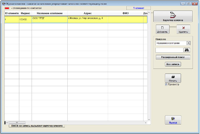
Task: Click the window title bar app icon
Action: 4,4
